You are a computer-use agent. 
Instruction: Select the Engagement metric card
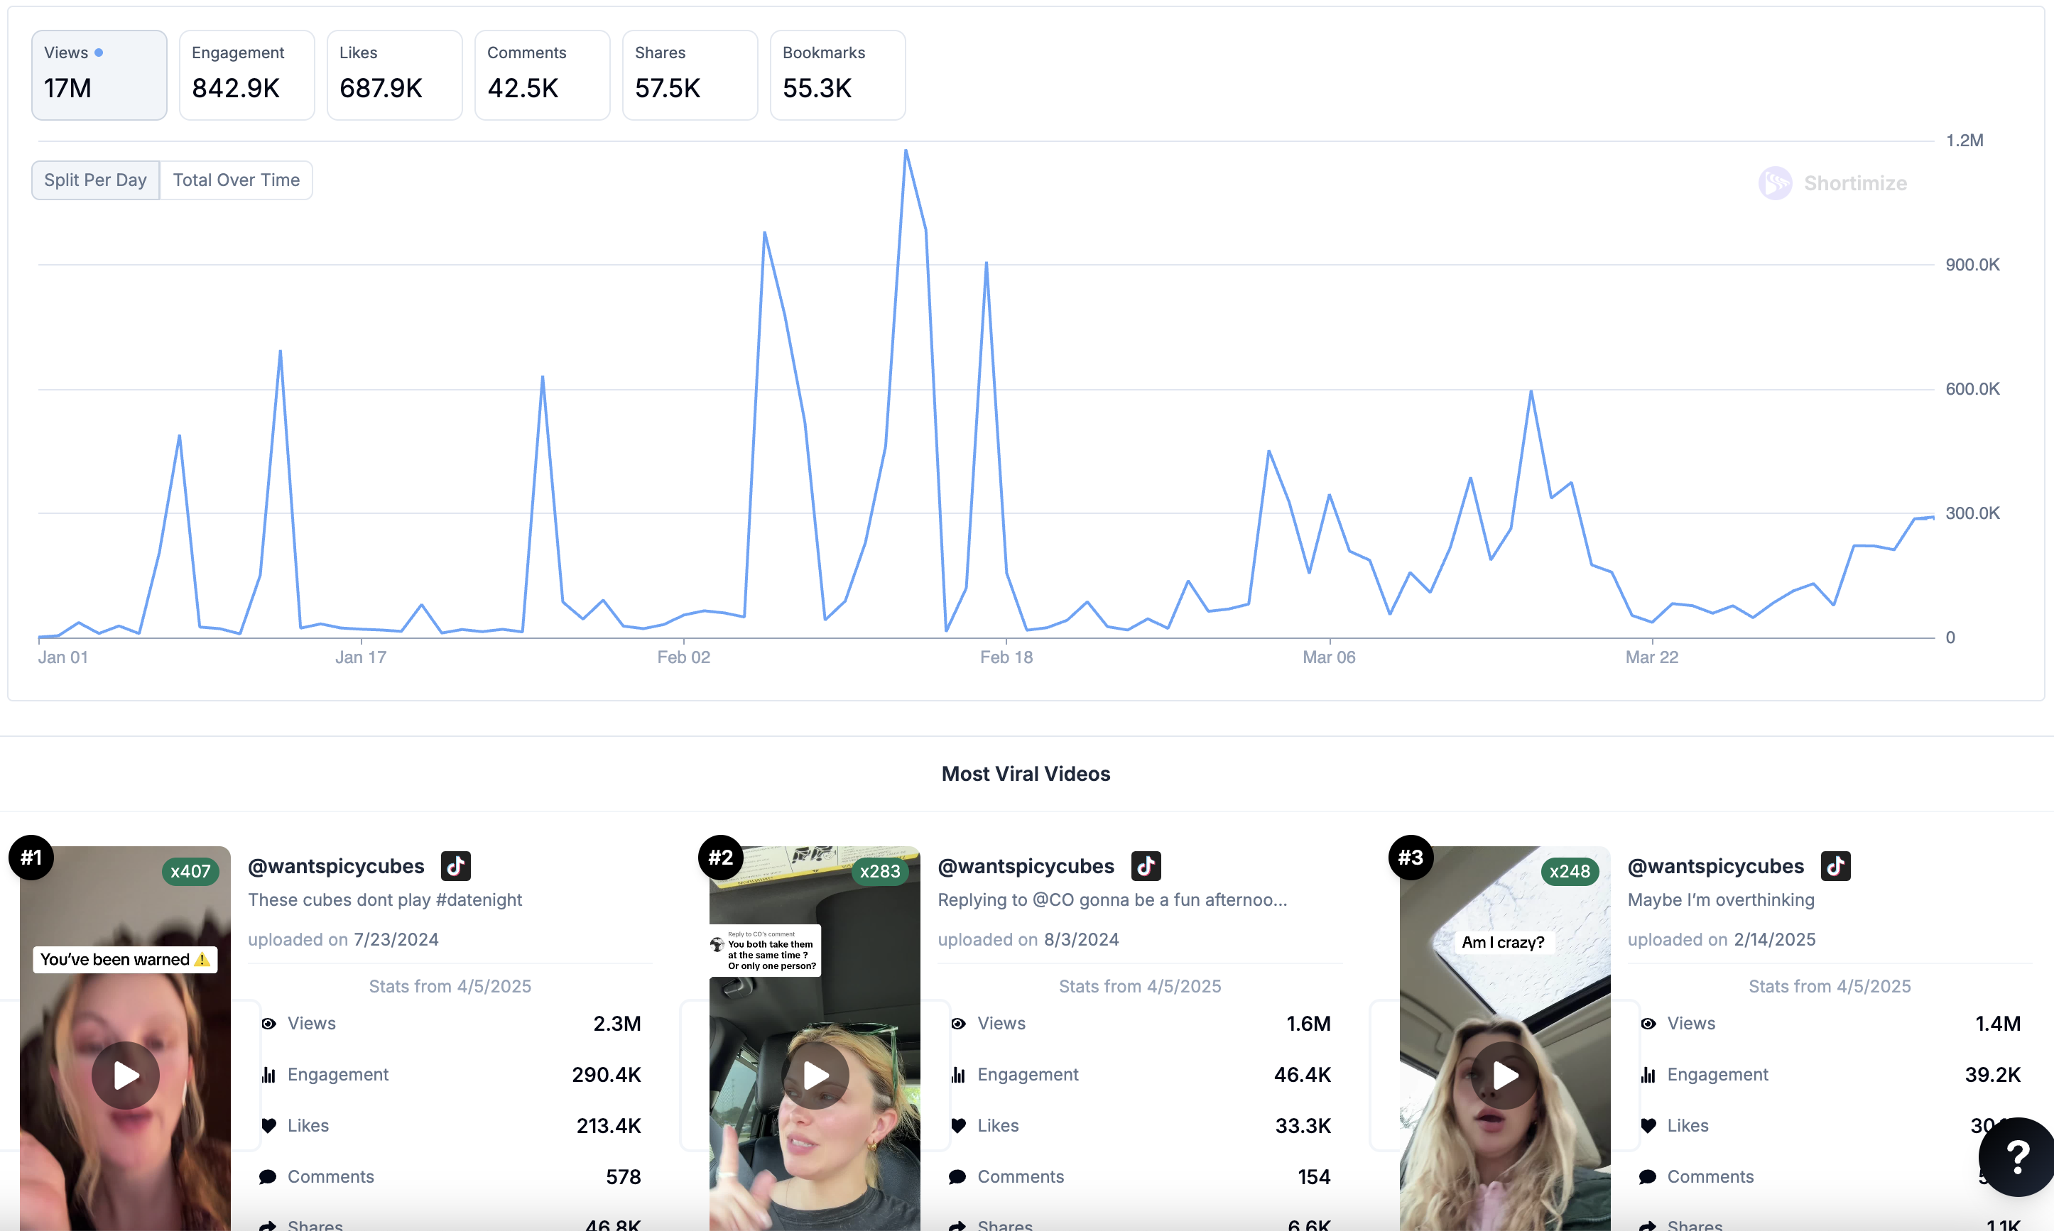[246, 75]
